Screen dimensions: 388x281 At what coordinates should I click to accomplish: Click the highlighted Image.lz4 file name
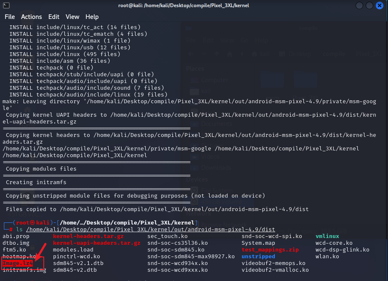point(18,263)
